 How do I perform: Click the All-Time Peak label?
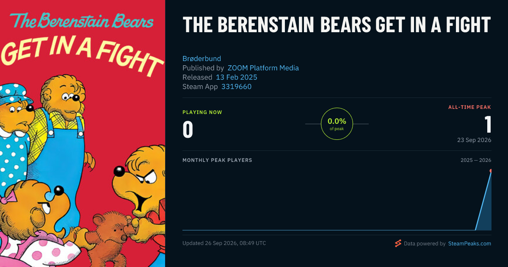tap(470, 107)
